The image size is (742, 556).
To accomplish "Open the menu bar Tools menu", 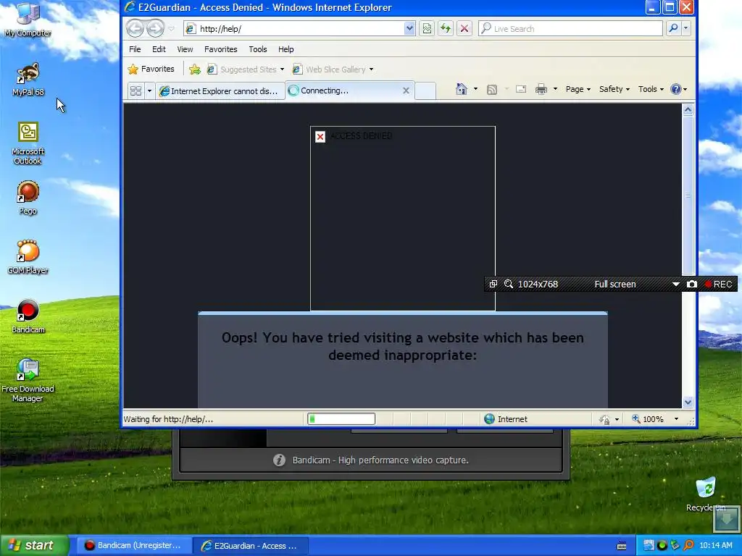I will tap(258, 49).
